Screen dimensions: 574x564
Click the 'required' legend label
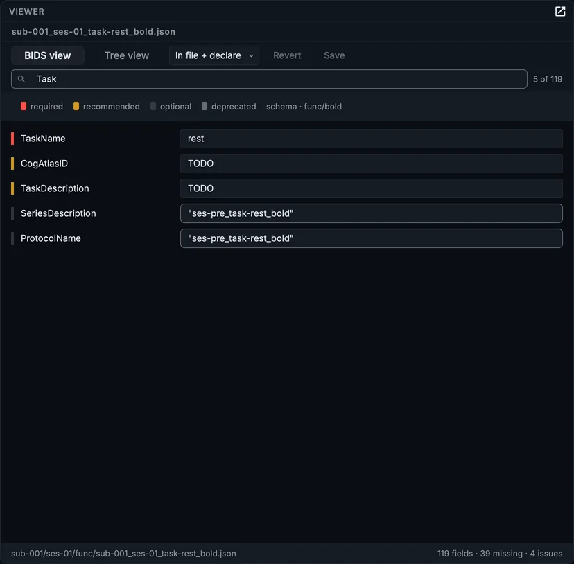point(46,107)
